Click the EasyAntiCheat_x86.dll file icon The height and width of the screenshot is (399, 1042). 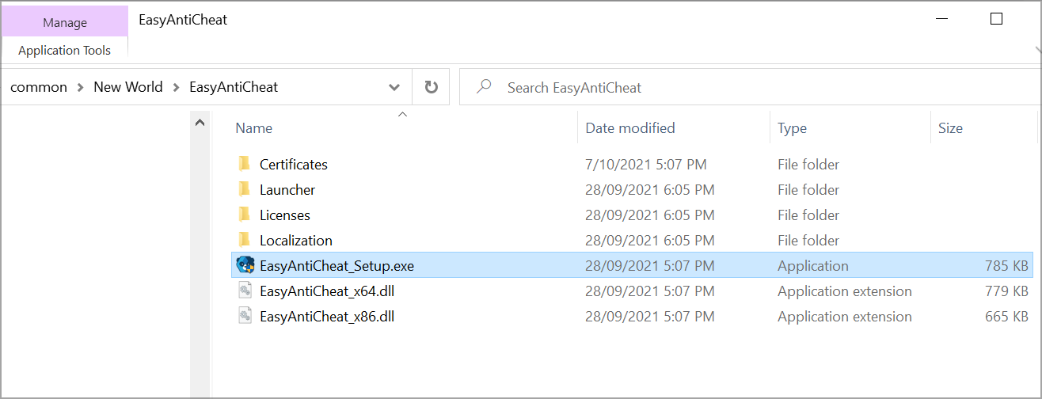[245, 316]
